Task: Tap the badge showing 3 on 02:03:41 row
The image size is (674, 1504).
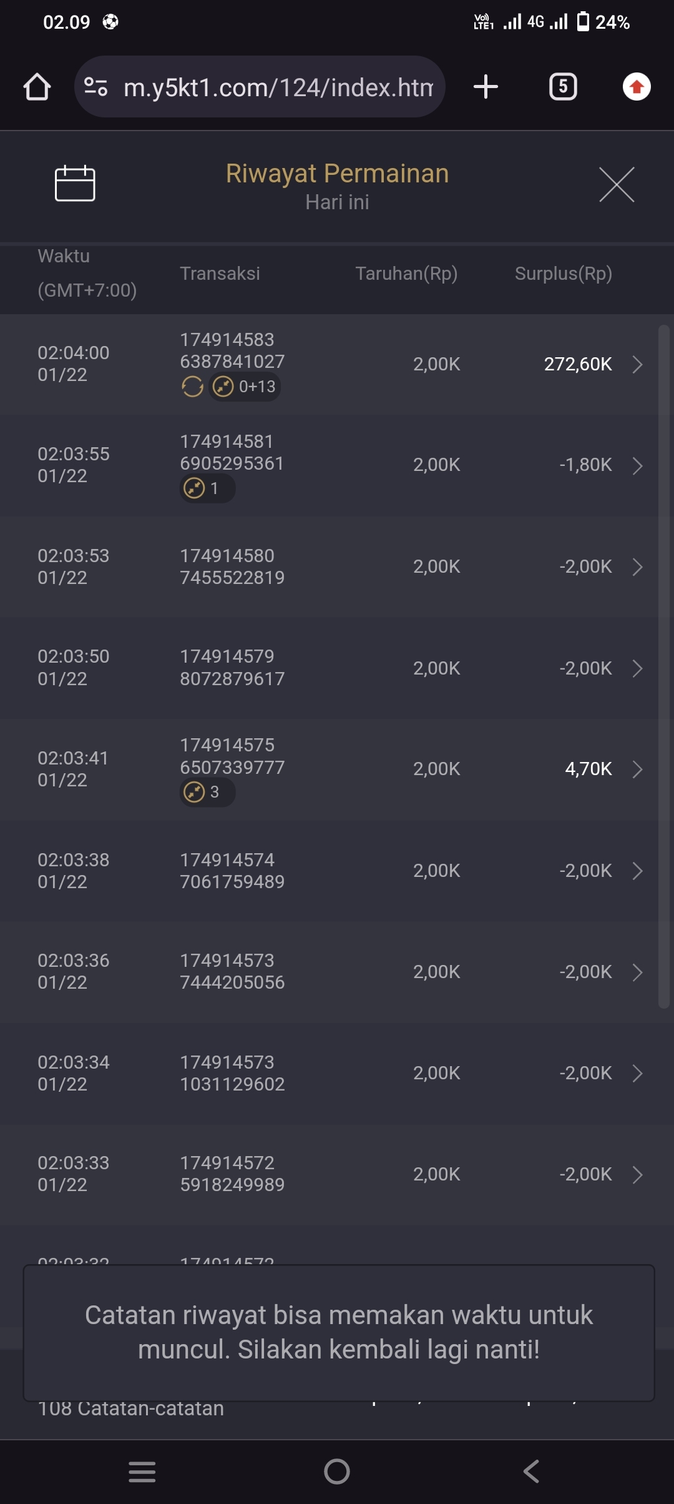Action: [207, 792]
